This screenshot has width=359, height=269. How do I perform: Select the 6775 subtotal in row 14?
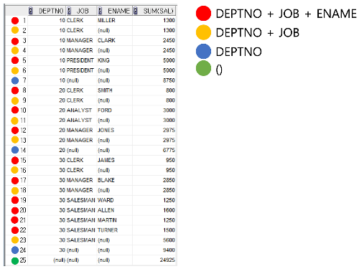tap(169, 150)
